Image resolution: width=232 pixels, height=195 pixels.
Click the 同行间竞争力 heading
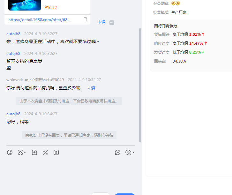(165, 26)
